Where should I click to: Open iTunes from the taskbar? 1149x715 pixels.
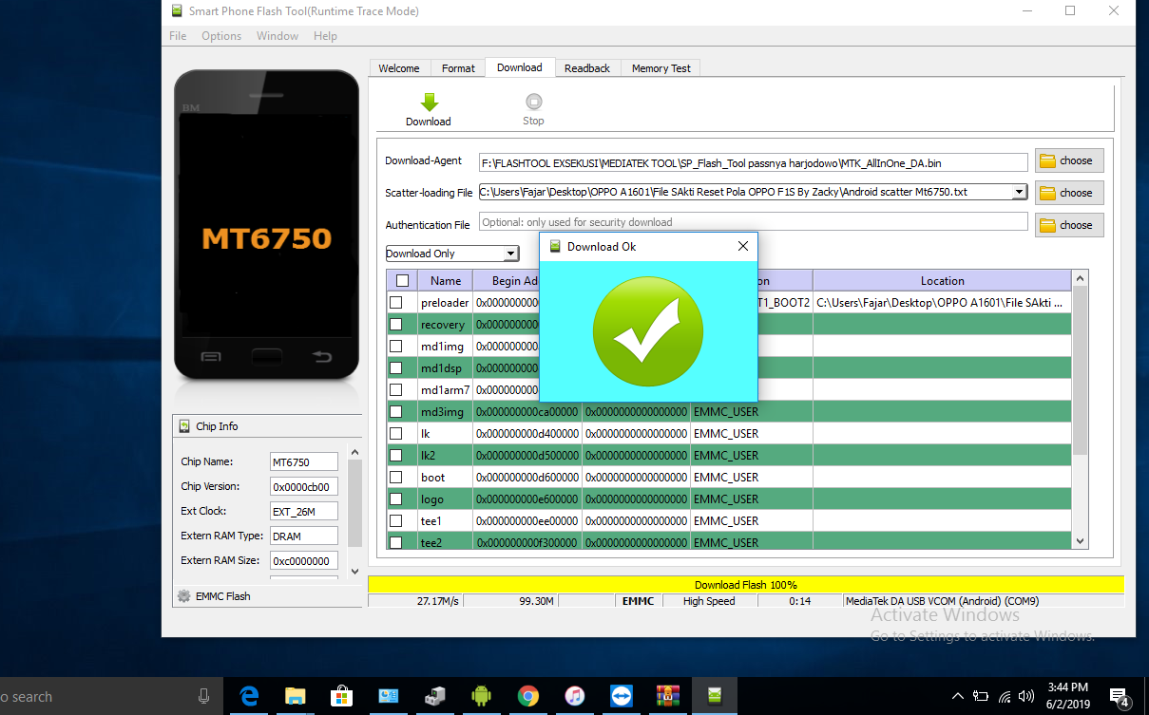point(575,696)
